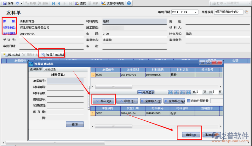This screenshot has height=146, width=252.
Task: Open the undo dropdown arrow in toolbar
Action: click(21, 3)
